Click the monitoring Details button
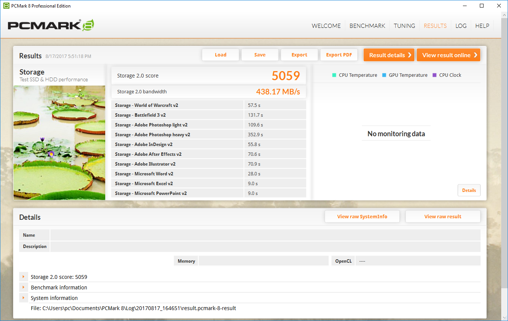This screenshot has width=508, height=321. pyautogui.click(x=469, y=190)
